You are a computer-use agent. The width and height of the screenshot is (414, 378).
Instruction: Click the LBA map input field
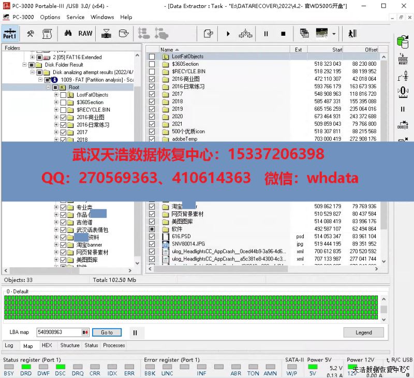click(58, 332)
